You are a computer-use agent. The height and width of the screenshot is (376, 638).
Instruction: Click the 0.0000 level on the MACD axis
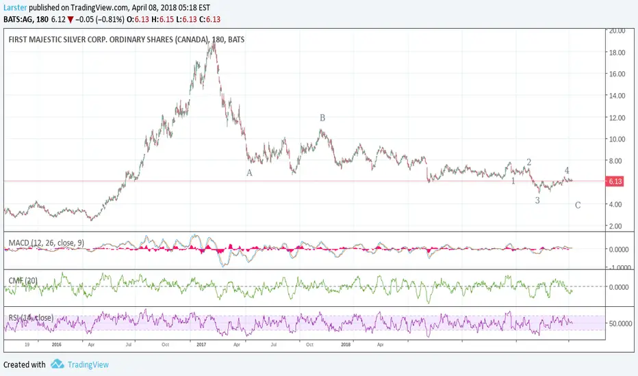[x=619, y=250]
